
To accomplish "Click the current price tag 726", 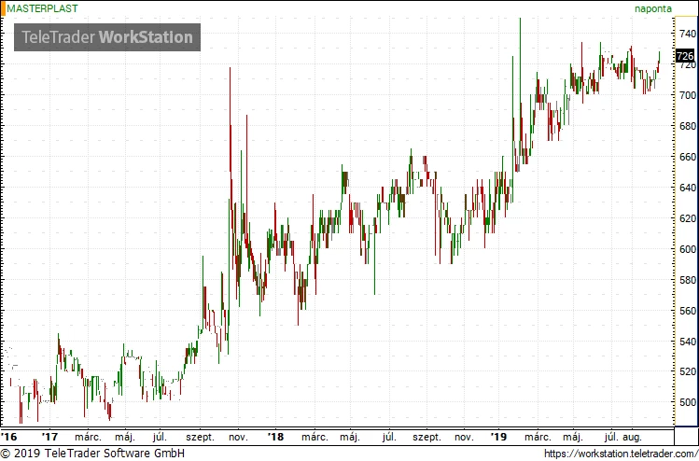I will pos(686,56).
